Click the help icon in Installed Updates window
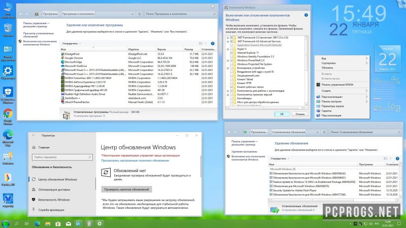The height and width of the screenshot is (228, 406). [x=397, y=159]
